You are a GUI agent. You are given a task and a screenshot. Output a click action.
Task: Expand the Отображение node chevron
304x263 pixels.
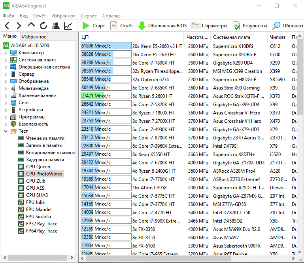[6, 81]
